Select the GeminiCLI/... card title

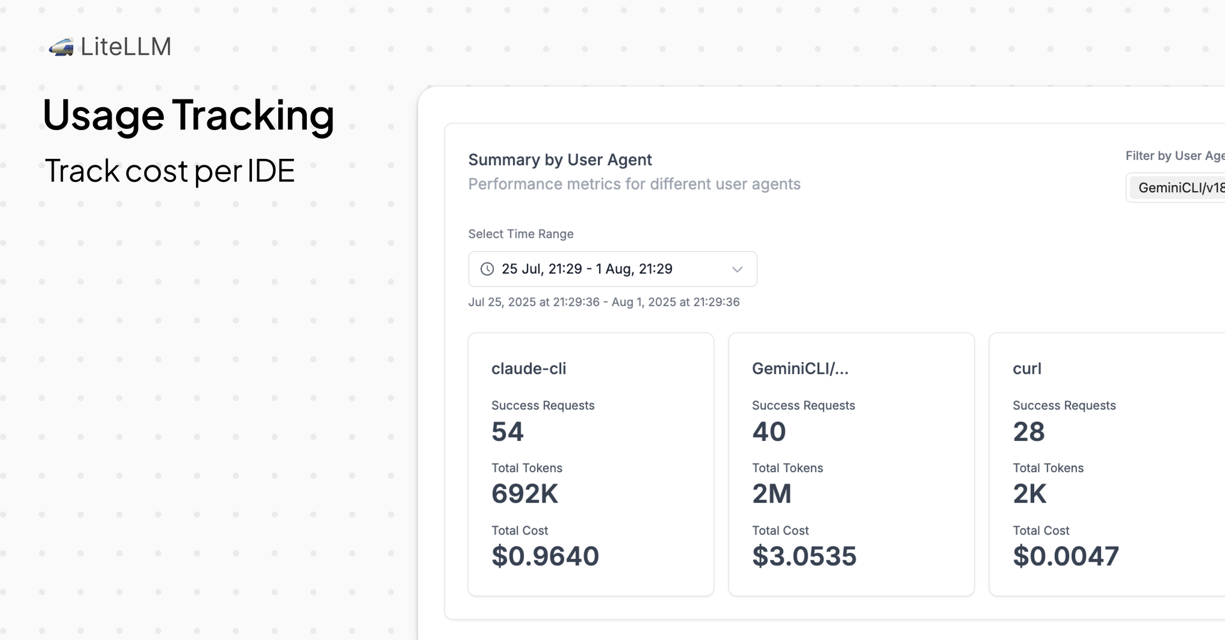[x=800, y=369]
